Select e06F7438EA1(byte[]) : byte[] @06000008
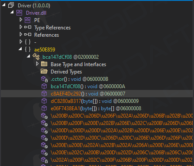This screenshot has height=166, width=194. coord(96,109)
